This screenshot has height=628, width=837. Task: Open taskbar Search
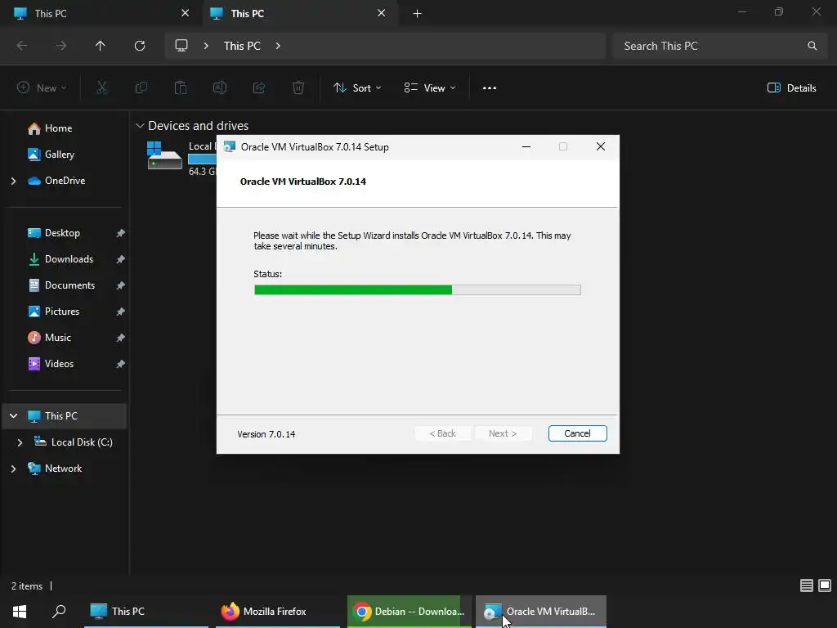pos(59,612)
